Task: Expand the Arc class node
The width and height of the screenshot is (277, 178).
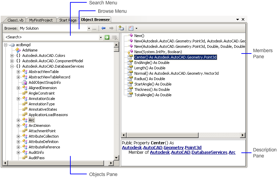Action: (x=19, y=120)
